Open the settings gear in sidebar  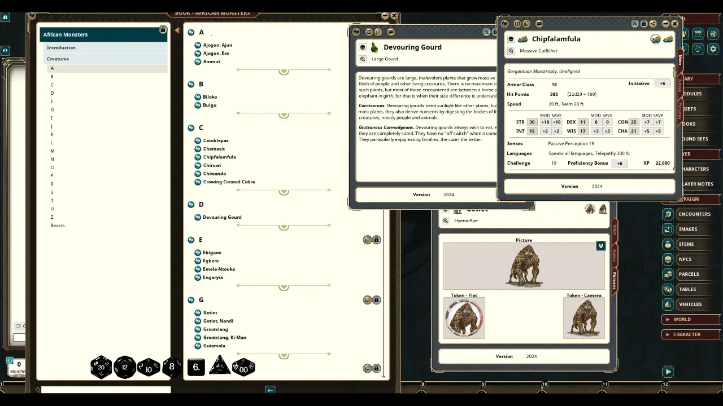[713, 49]
